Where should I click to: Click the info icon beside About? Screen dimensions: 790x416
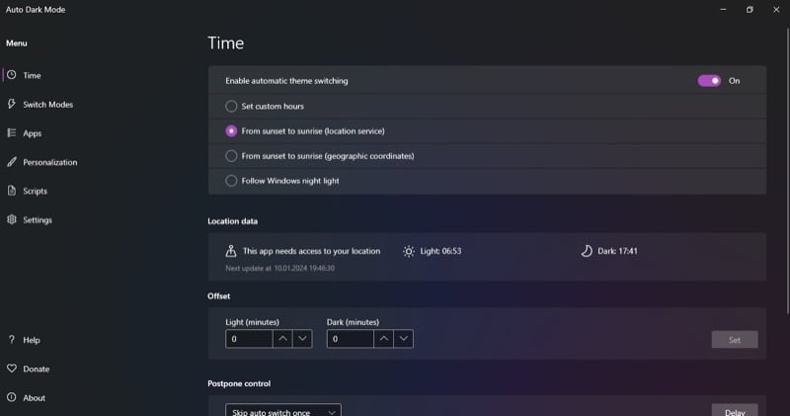click(x=12, y=397)
